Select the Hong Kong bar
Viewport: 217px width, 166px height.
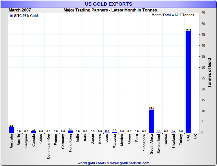[x=70, y=132]
